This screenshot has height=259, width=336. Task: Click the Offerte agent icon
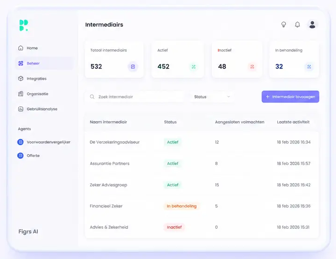point(20,156)
